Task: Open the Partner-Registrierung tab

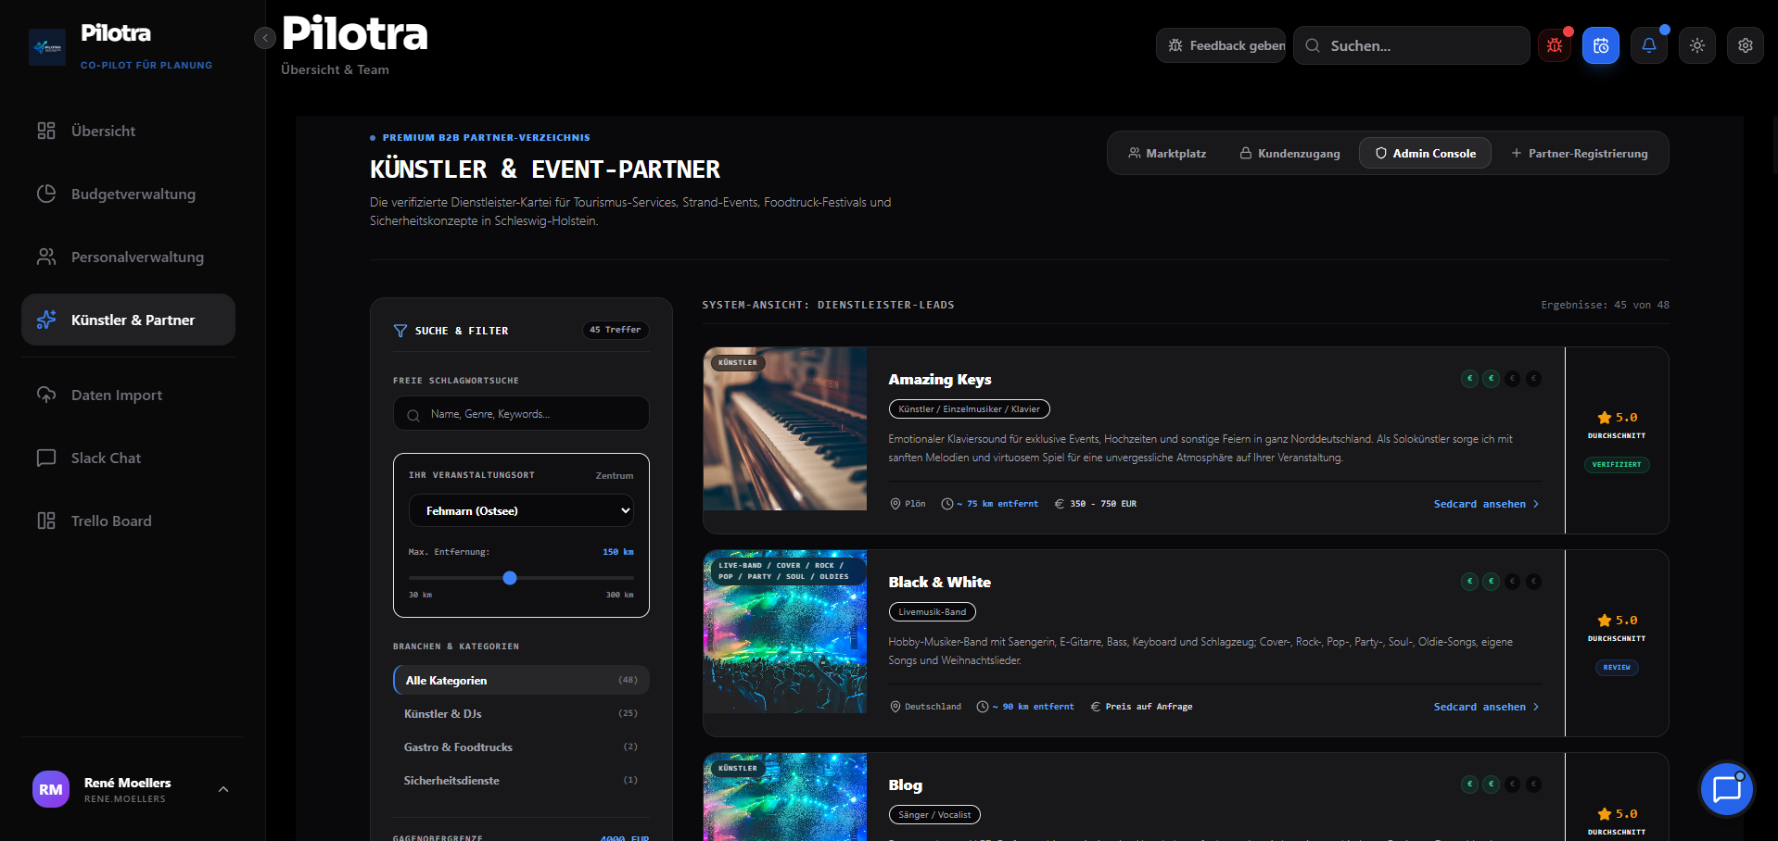Action: (1580, 153)
